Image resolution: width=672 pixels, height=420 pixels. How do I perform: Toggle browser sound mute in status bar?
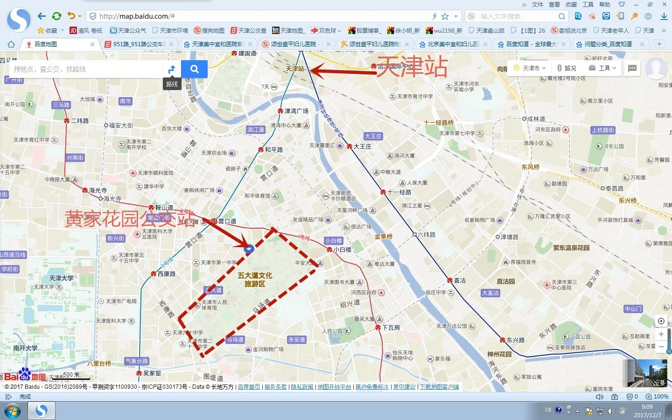[600, 397]
